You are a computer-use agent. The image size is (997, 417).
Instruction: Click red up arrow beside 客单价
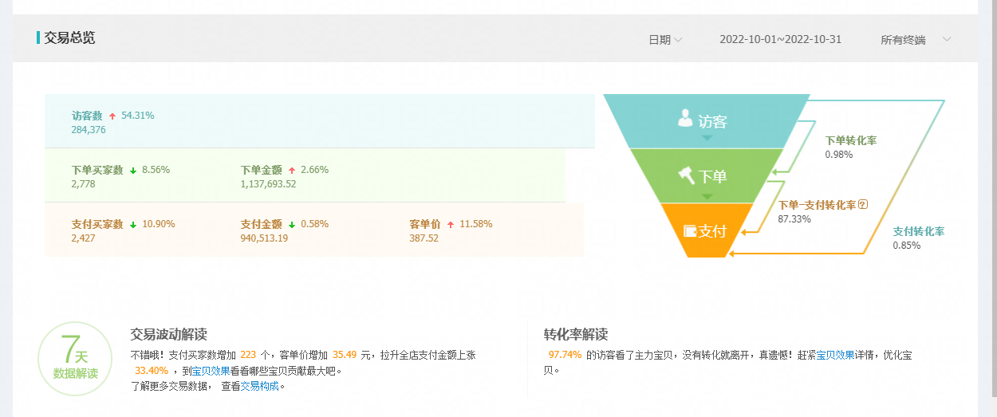(x=451, y=225)
